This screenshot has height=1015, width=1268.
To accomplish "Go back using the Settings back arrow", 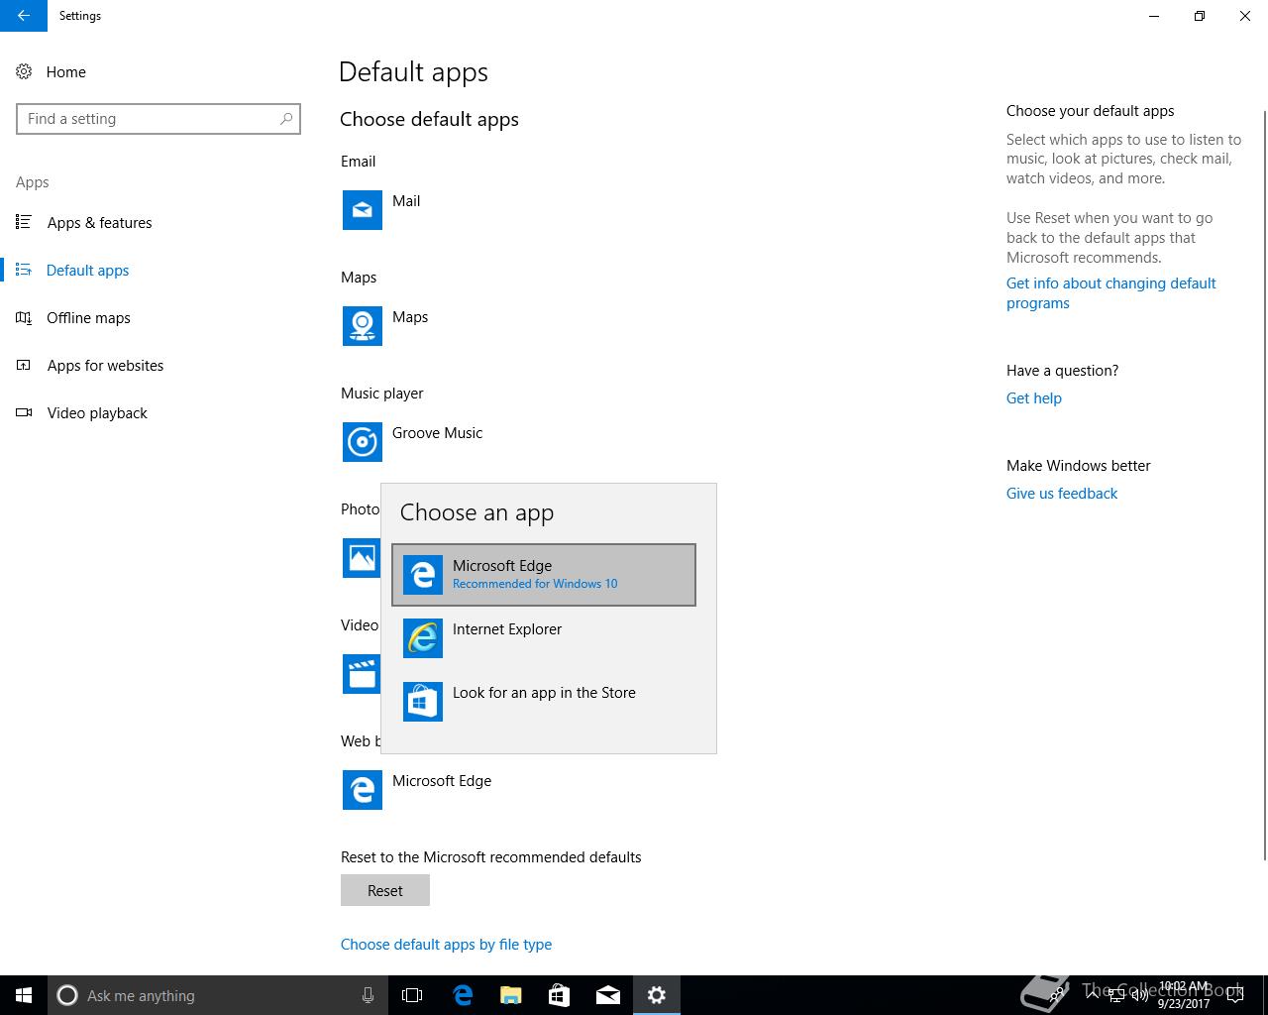I will tap(23, 16).
